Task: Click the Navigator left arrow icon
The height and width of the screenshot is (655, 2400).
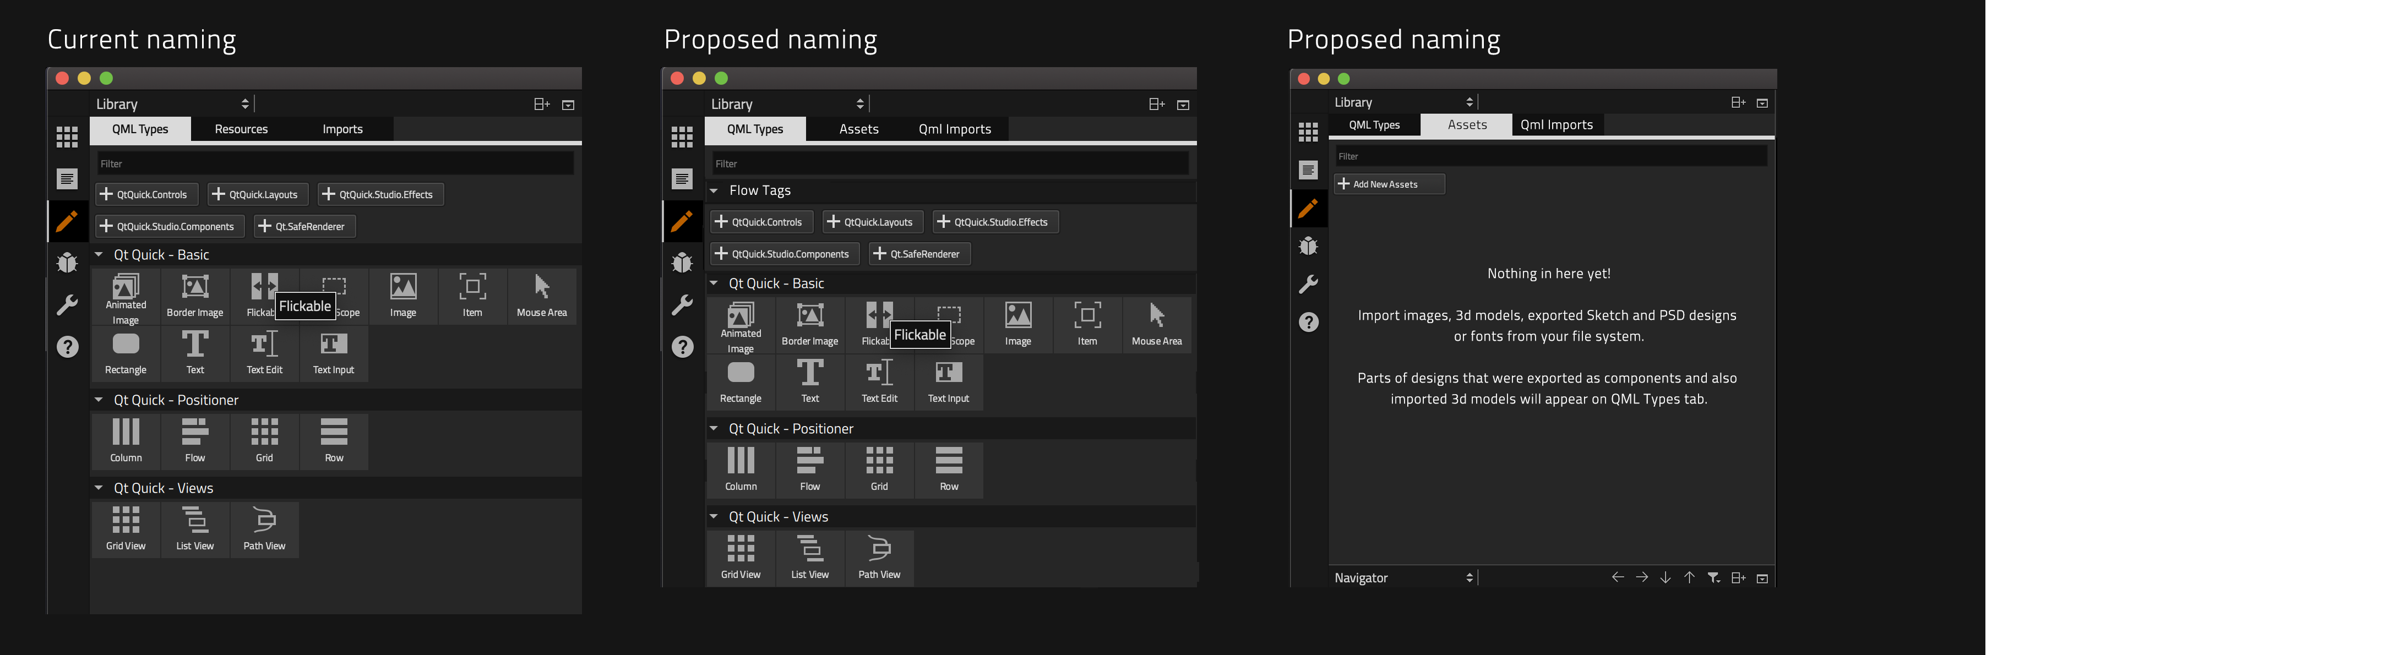Action: tap(1618, 578)
